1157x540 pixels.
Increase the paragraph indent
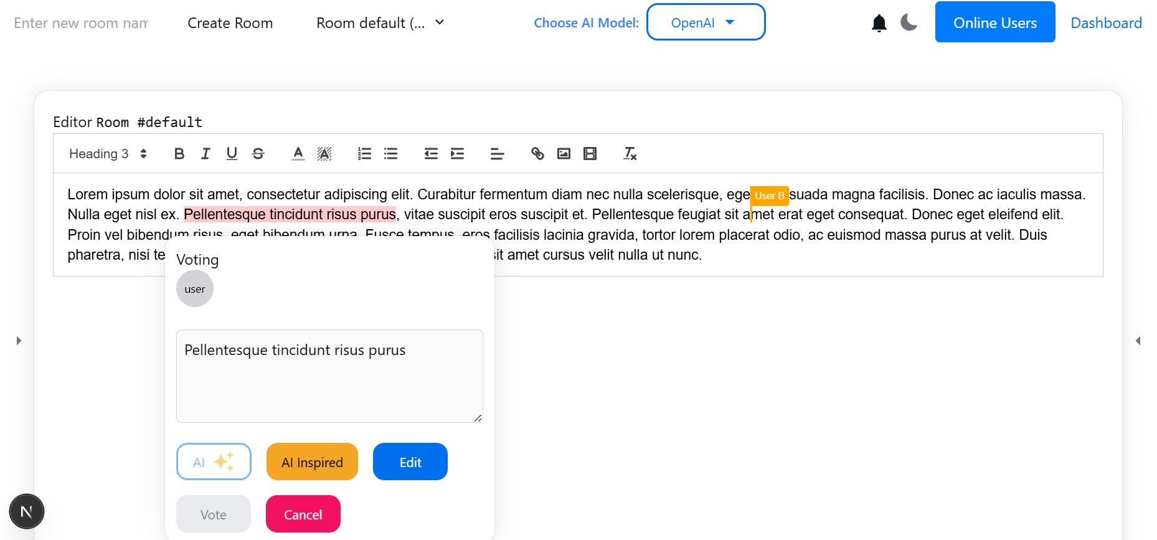click(x=457, y=154)
